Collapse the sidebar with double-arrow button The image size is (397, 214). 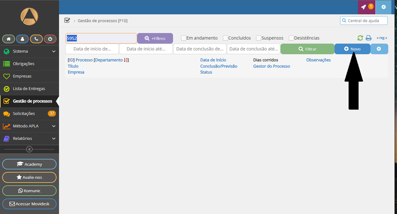[x=29, y=149]
